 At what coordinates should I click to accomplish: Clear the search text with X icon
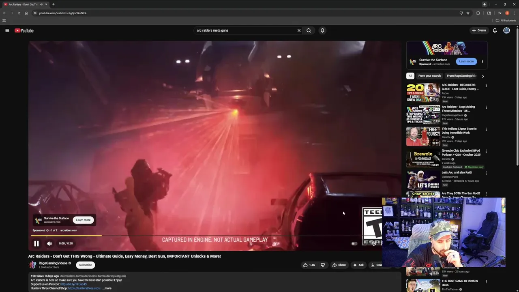coord(299,30)
